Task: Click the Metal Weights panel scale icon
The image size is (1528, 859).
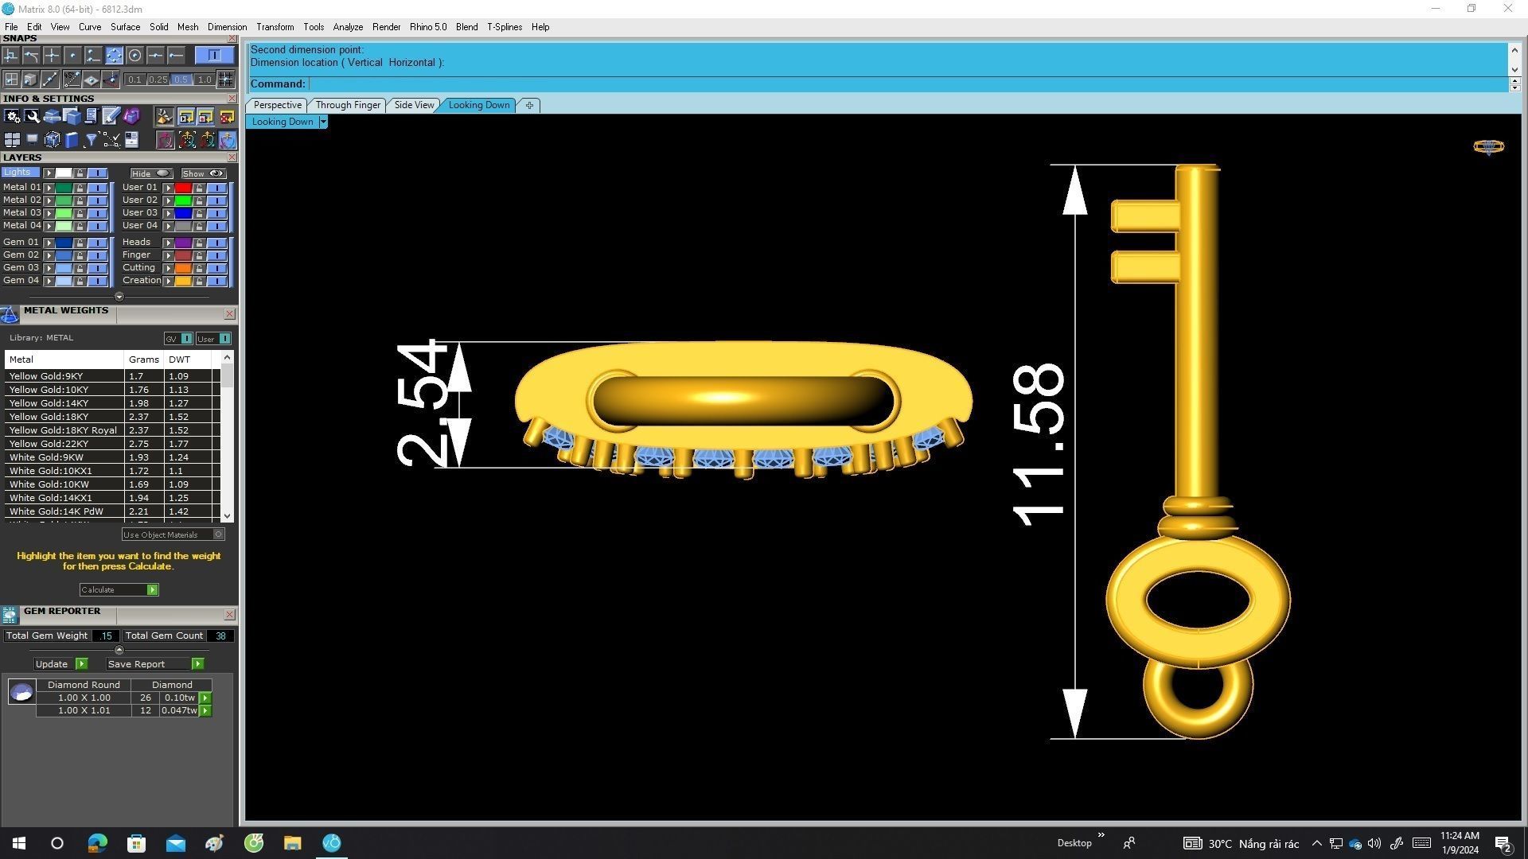Action: click(10, 315)
